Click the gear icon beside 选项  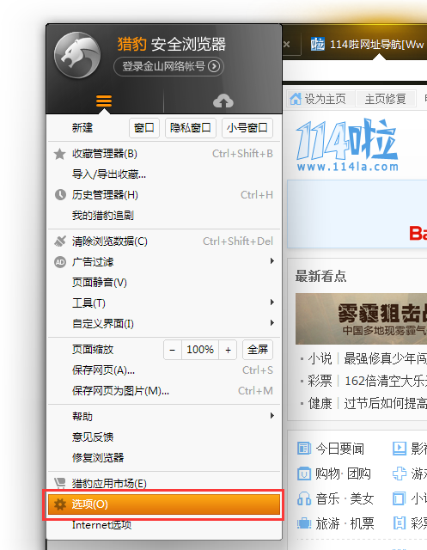pos(60,504)
